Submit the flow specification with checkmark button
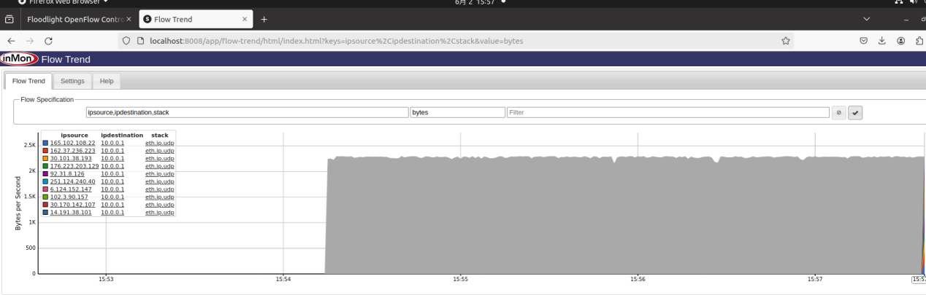926x295 pixels. [x=855, y=112]
